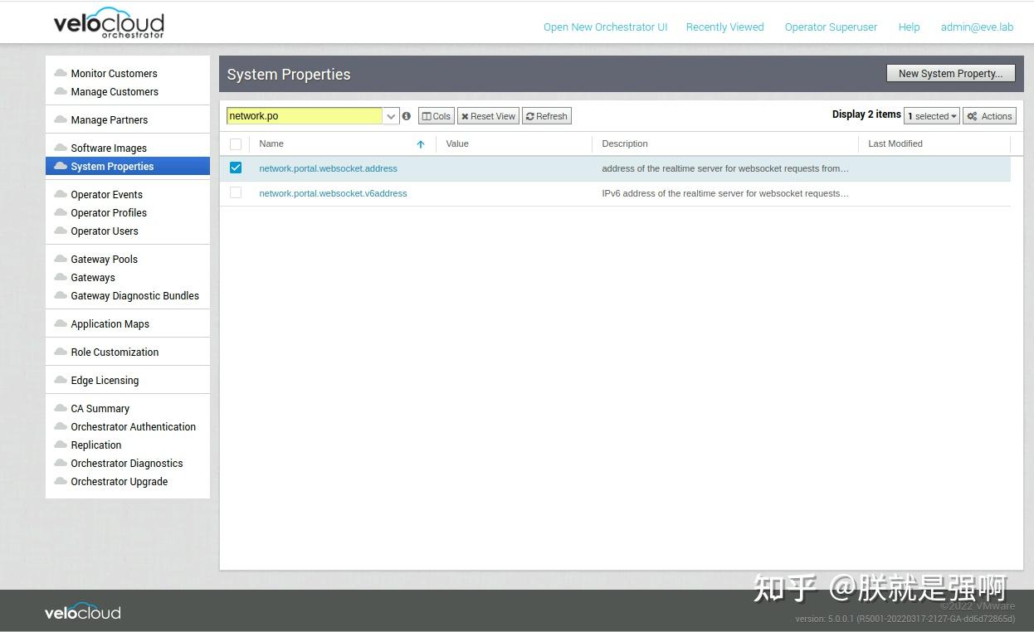Open the Cols column chooser icon
1034x632 pixels.
click(436, 116)
